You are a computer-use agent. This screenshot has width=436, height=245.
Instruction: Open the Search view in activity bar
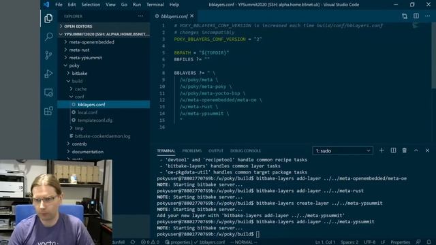(48, 37)
